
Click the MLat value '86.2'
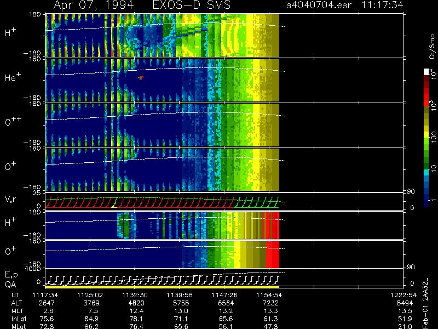[92, 326]
